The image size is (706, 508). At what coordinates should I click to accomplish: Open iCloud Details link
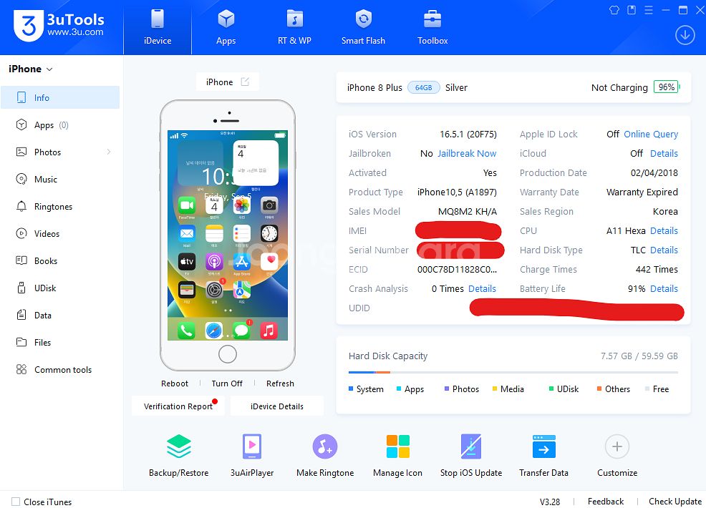[x=664, y=153]
